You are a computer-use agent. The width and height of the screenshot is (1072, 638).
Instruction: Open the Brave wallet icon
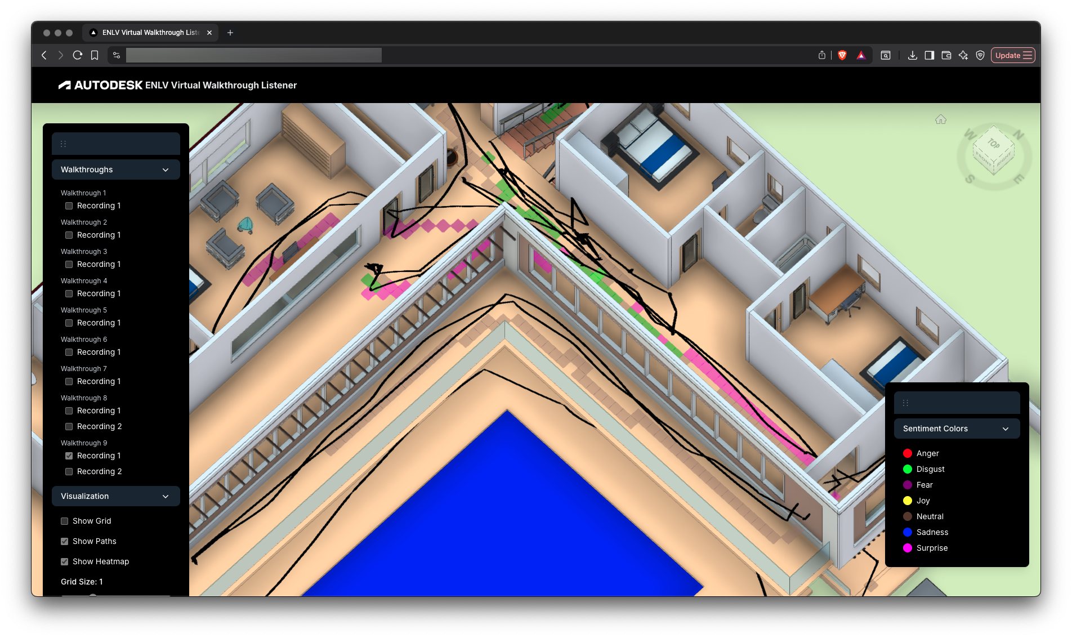[x=946, y=55]
